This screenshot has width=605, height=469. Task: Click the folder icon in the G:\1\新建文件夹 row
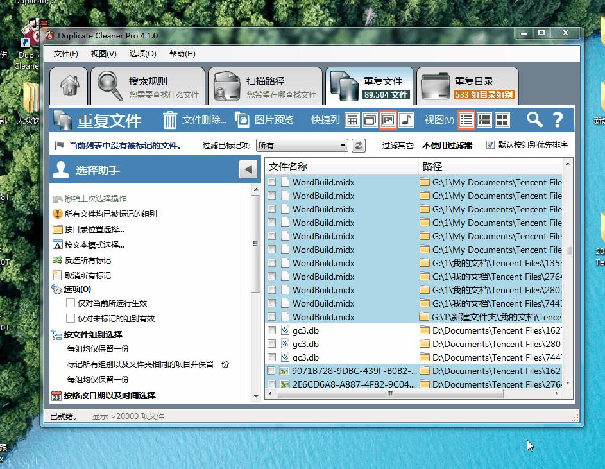pyautogui.click(x=424, y=317)
